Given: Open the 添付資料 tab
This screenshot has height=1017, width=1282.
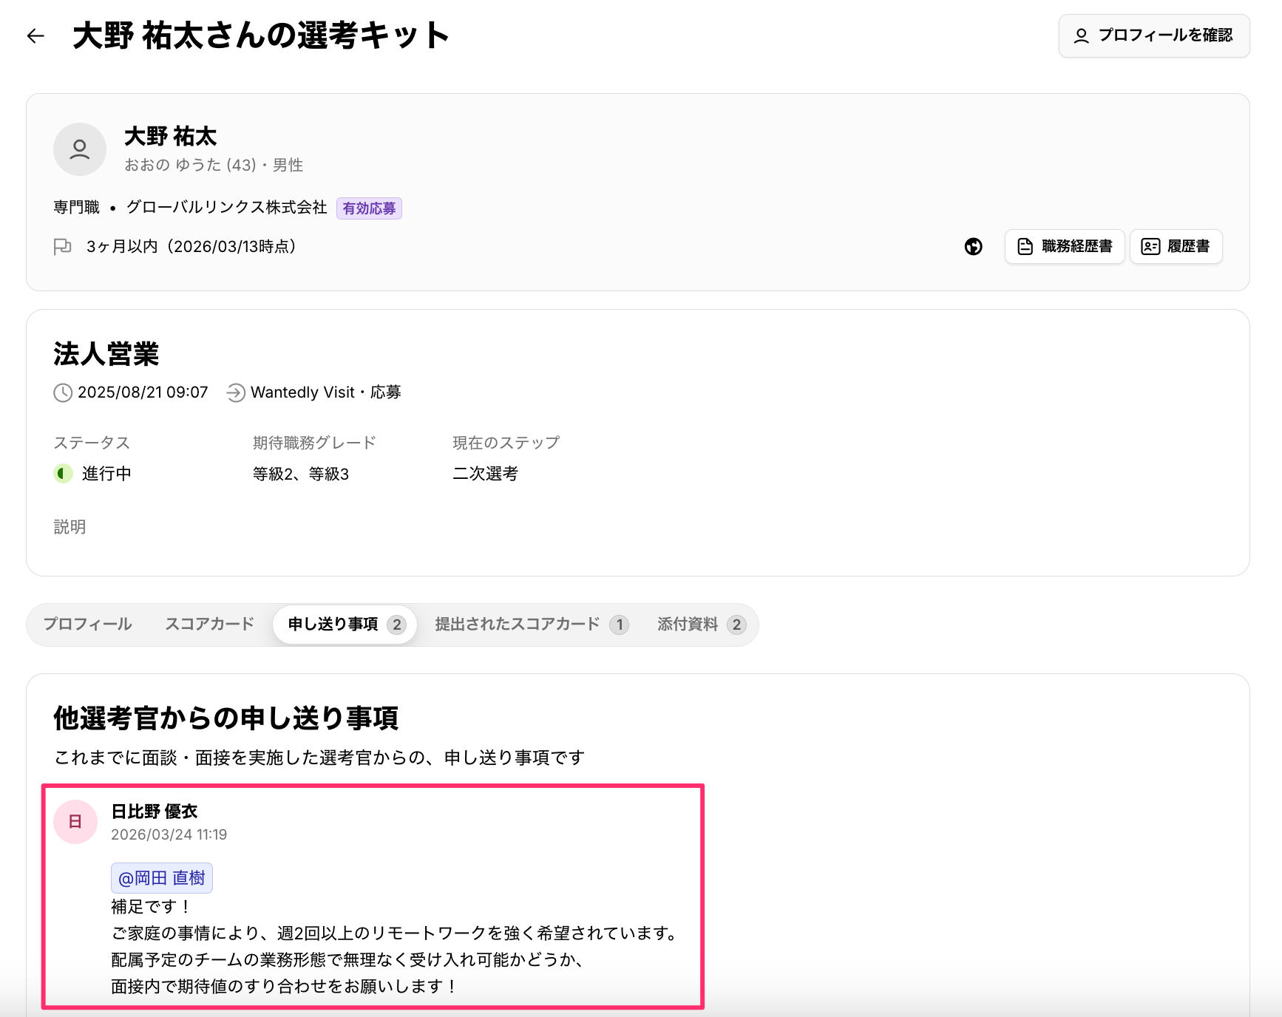Looking at the screenshot, I should tap(699, 625).
